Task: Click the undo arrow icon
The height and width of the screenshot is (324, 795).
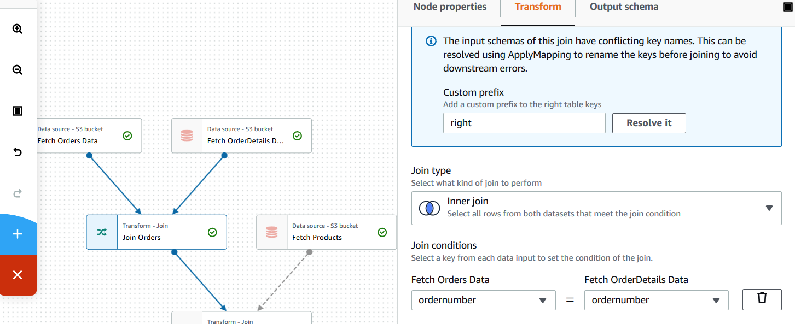Action: [x=18, y=152]
